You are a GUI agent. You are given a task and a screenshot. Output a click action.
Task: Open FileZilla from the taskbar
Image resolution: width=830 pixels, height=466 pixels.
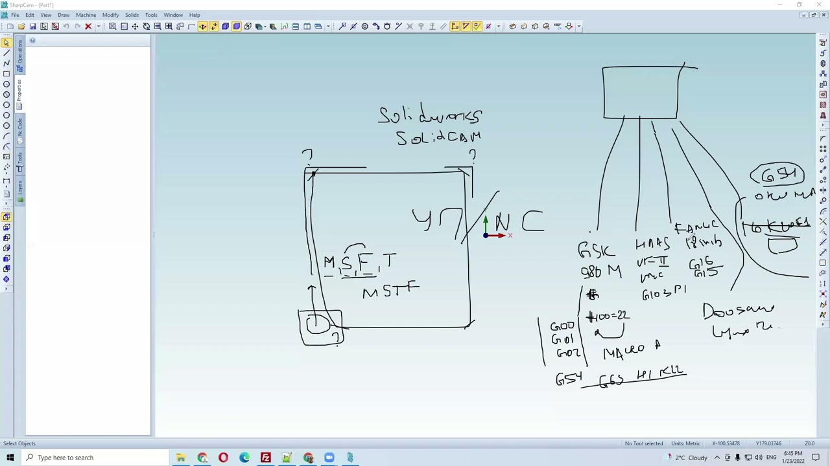point(265,458)
